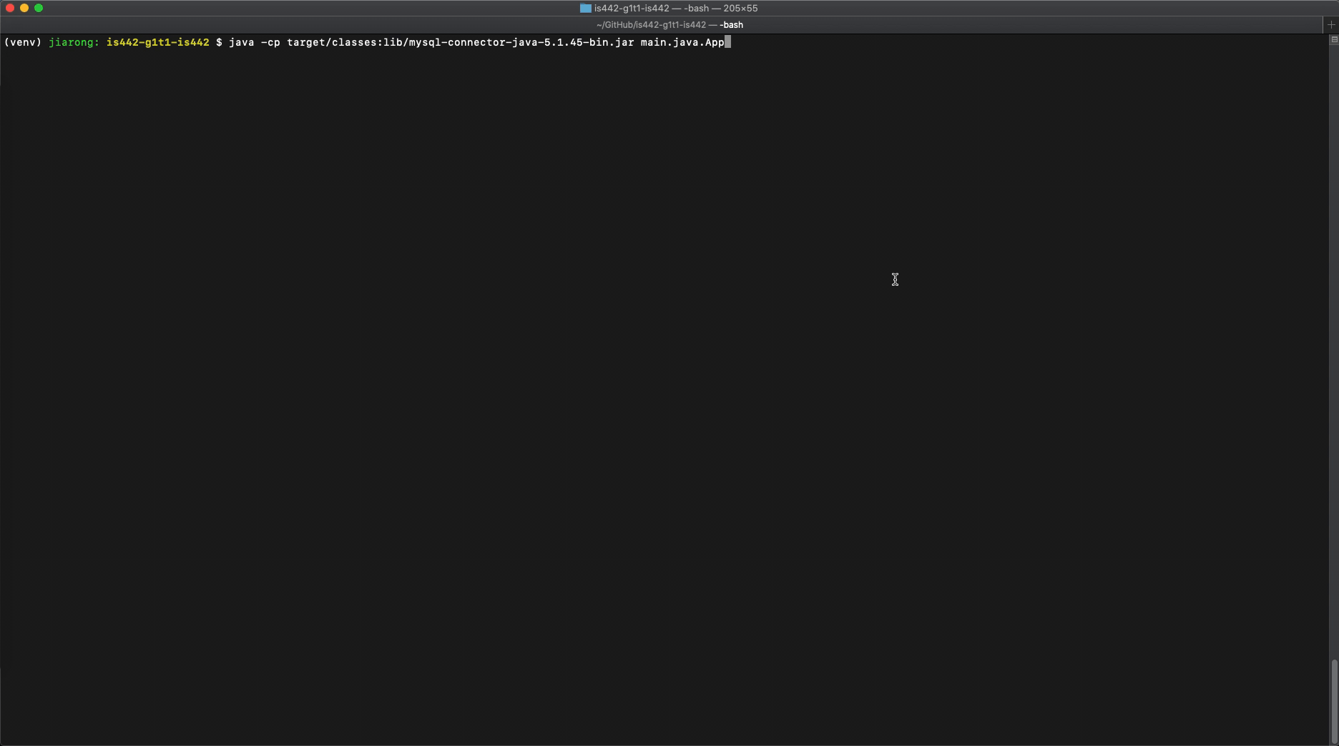Click 'java' command word in prompt line
The width and height of the screenshot is (1339, 746).
click(x=242, y=43)
